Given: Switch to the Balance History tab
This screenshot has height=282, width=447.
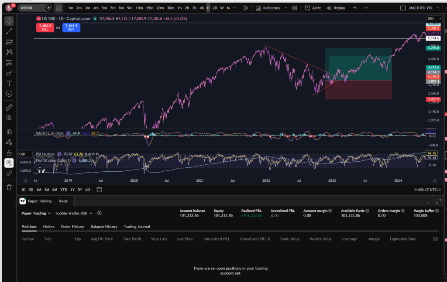Looking at the screenshot, I should coord(104,227).
